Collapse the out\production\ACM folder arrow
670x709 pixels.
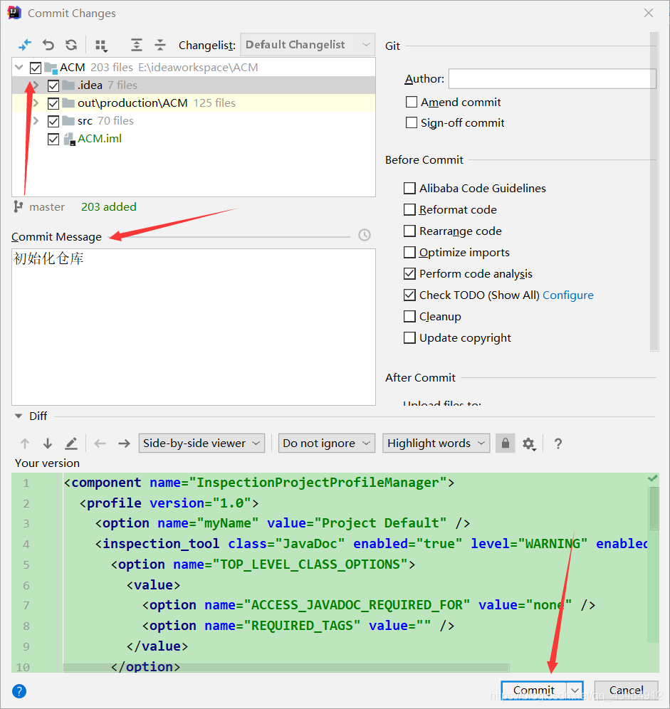tap(35, 103)
